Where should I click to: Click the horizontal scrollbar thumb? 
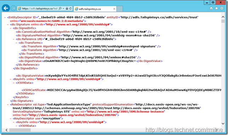coord(20,130)
